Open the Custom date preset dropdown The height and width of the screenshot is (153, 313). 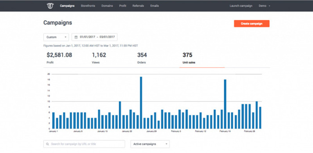(x=56, y=37)
